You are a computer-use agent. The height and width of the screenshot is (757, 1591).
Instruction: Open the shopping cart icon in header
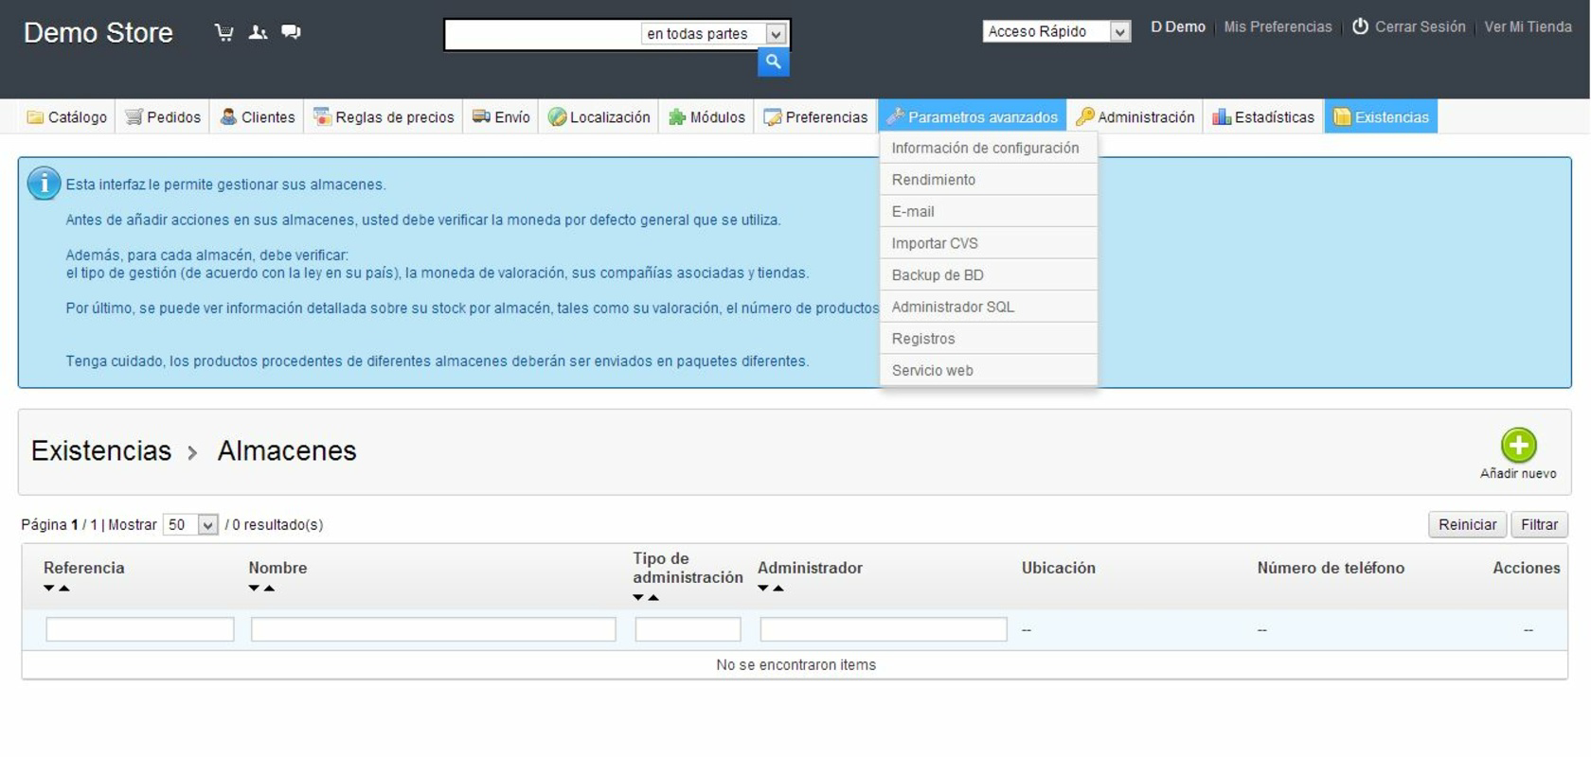pyautogui.click(x=224, y=32)
